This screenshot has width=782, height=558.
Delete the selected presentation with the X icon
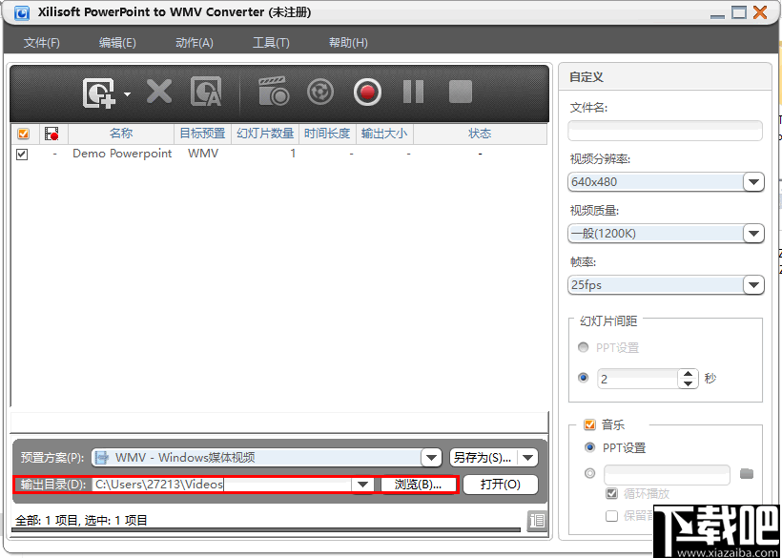point(158,93)
